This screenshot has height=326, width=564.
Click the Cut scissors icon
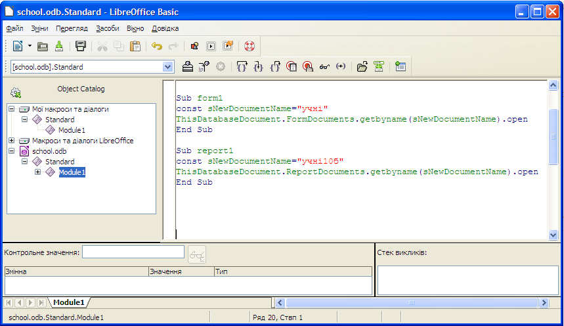tap(102, 46)
